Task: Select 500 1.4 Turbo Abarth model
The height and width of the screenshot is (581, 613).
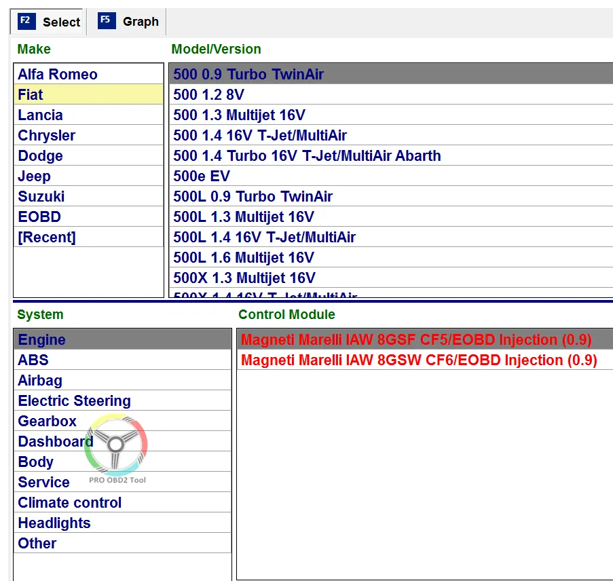Action: coord(391,155)
